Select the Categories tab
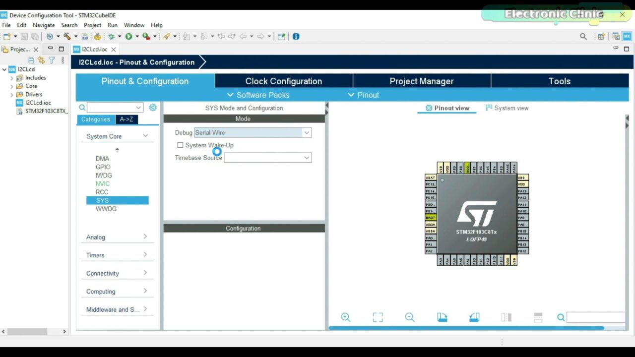The height and width of the screenshot is (357, 635). click(96, 119)
